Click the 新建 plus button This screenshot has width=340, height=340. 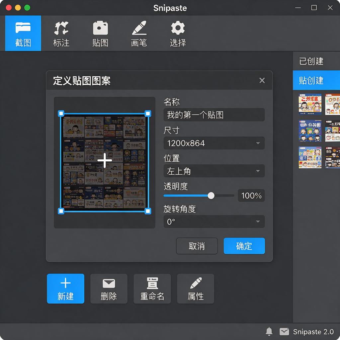click(x=65, y=289)
